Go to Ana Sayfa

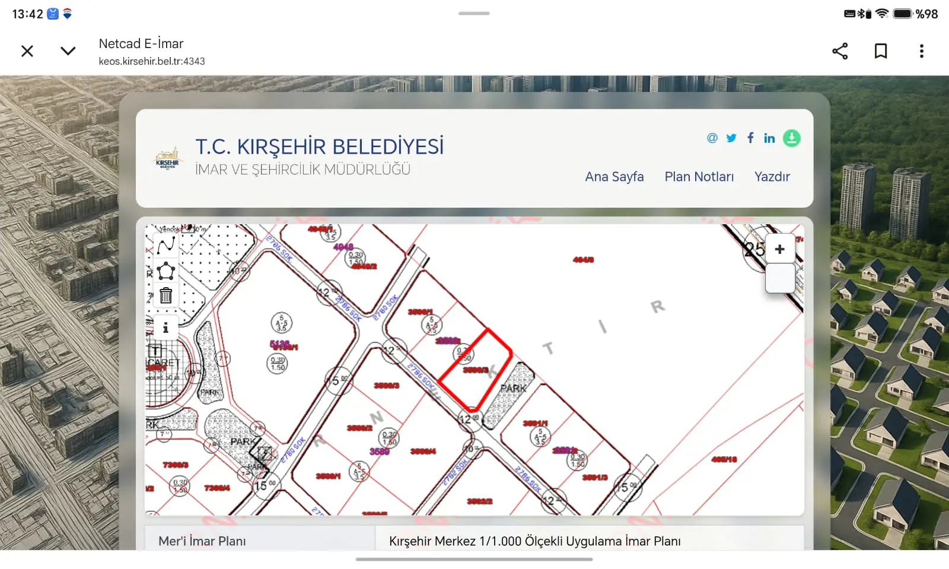[x=614, y=177]
